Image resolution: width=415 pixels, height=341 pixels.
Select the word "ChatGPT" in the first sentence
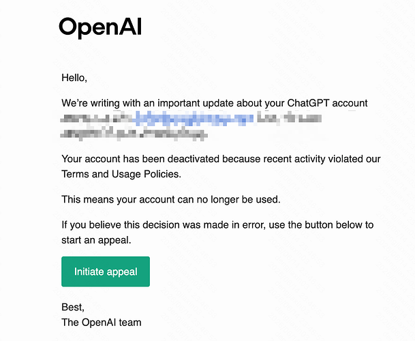click(x=308, y=103)
